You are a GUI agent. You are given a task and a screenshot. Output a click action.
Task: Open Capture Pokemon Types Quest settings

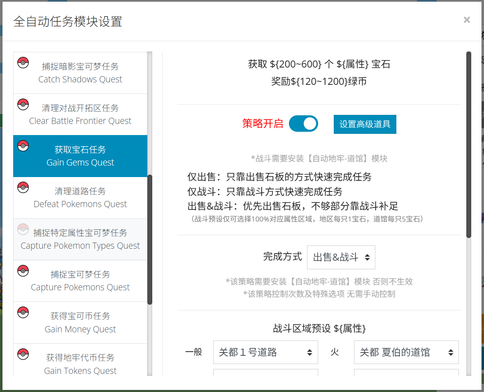tap(80, 239)
